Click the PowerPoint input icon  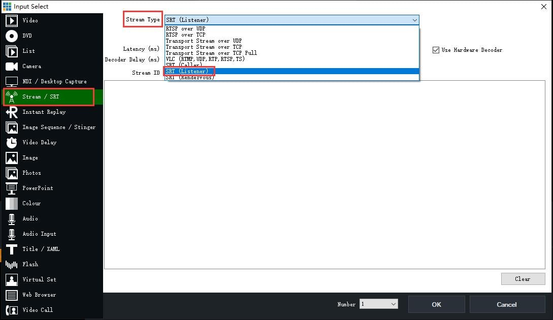pyautogui.click(x=12, y=188)
